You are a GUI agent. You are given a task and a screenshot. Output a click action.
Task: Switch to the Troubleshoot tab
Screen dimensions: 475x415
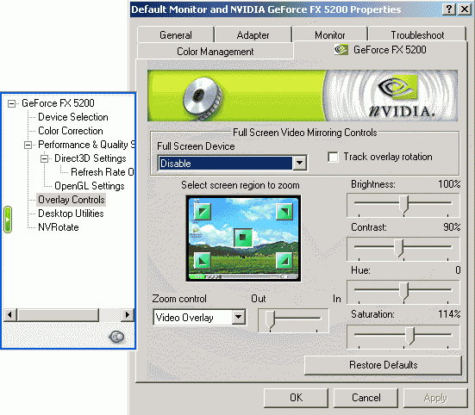(417, 35)
